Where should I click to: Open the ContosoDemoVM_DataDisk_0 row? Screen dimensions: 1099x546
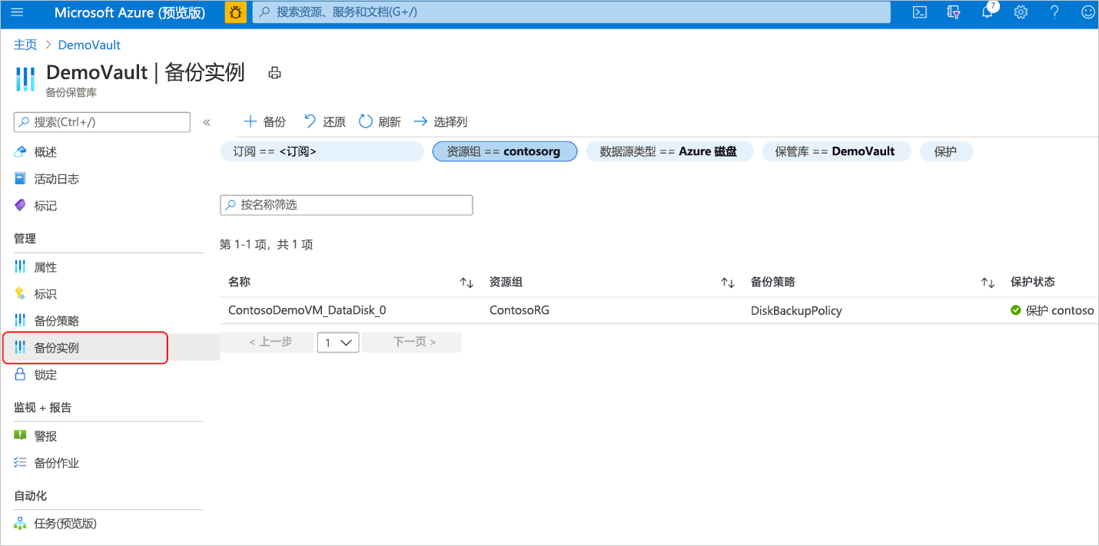tap(659, 311)
